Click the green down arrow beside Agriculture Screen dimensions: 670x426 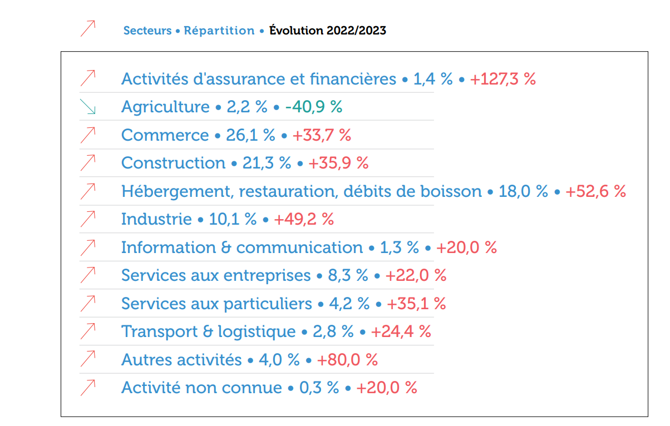[x=88, y=107]
